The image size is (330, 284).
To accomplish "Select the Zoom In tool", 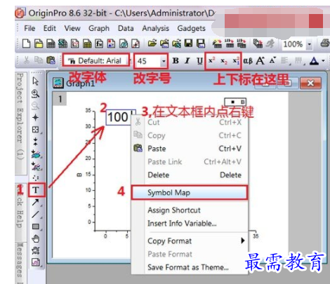I will tap(35, 93).
